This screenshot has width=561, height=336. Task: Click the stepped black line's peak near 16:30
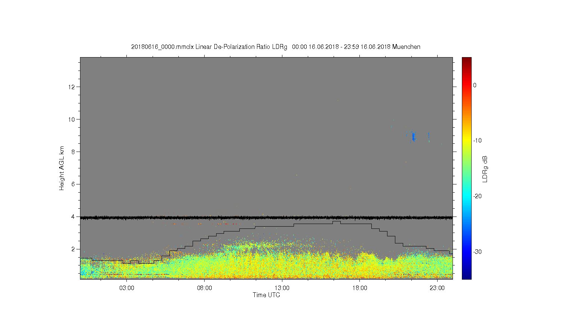coord(337,221)
